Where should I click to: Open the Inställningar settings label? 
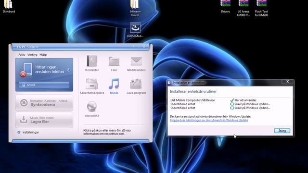coord(30,133)
